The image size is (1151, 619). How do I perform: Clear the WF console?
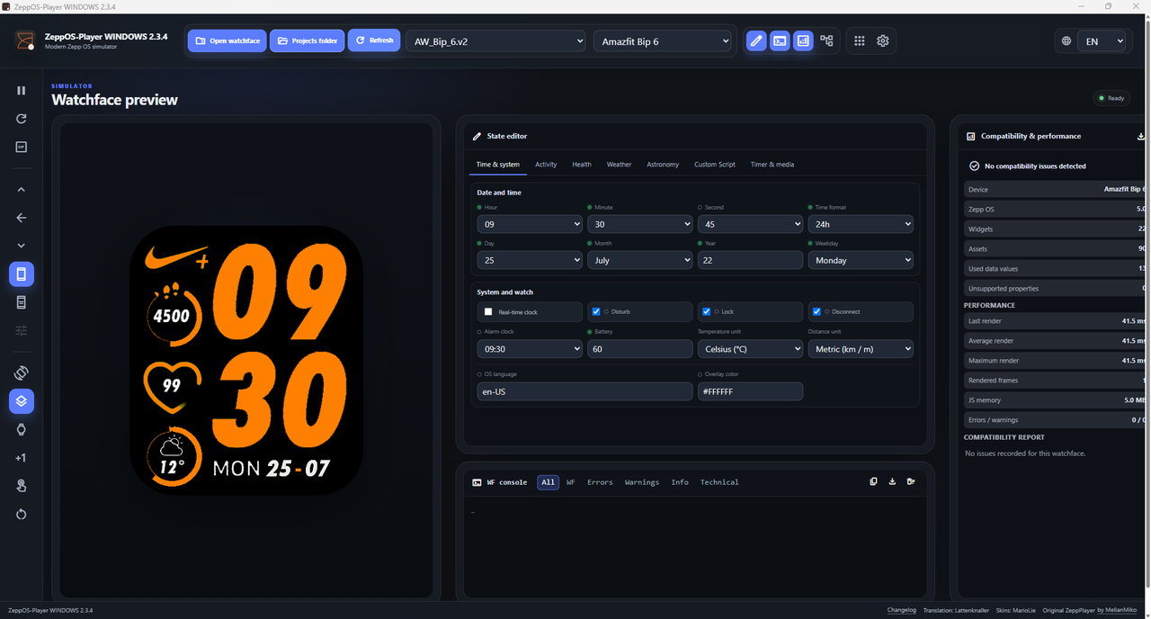911,481
